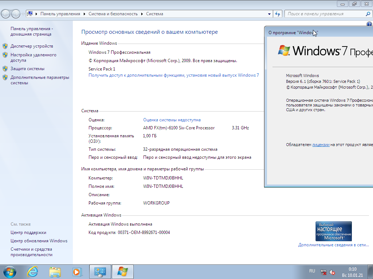Click the genuine Microsoft software badge
This screenshot has height=279, width=373.
tap(334, 231)
